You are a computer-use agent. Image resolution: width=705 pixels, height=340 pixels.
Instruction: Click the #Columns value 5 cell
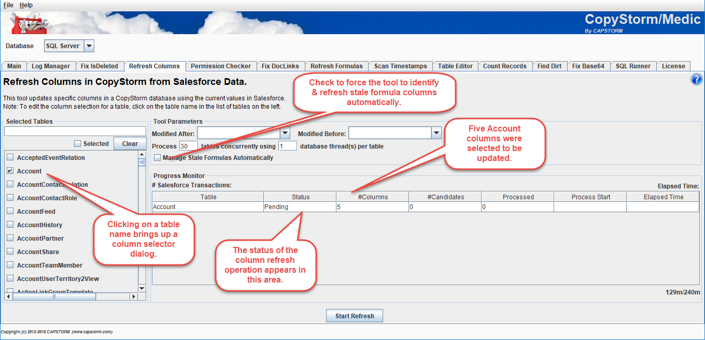click(373, 207)
